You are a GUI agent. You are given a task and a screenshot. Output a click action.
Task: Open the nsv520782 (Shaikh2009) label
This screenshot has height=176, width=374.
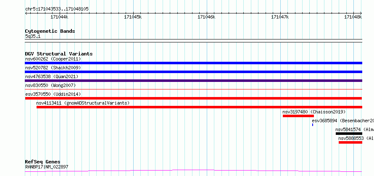pos(53,68)
